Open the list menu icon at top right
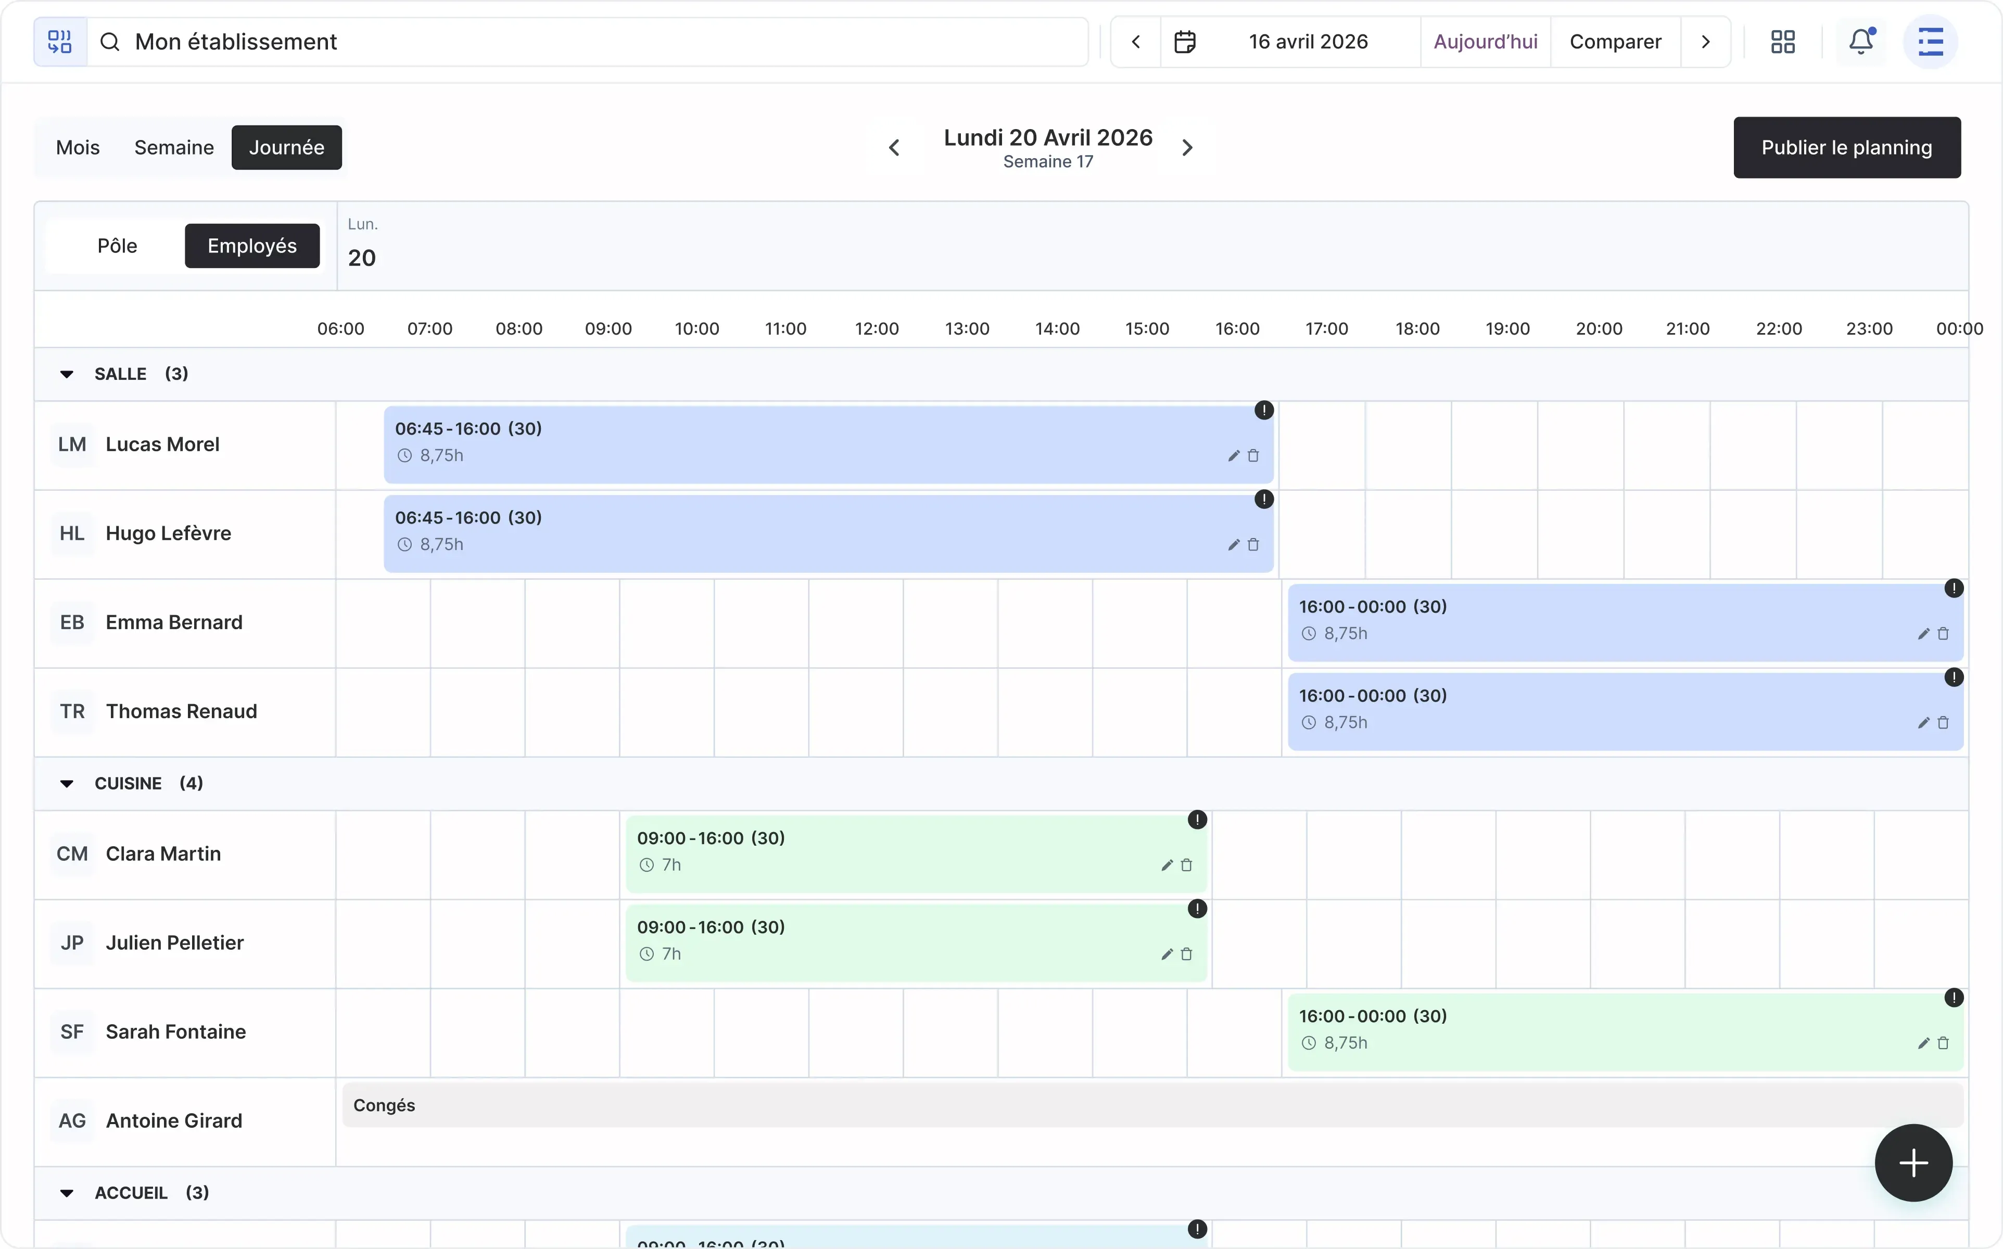The image size is (2003, 1249). (1930, 41)
